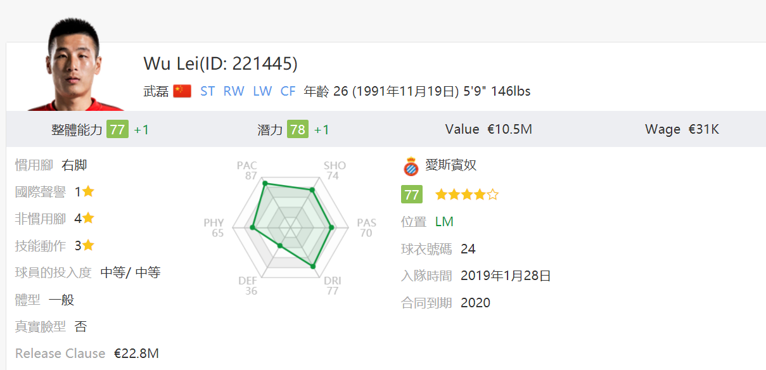The image size is (766, 370).
Task: Click the weak foot star icon
Action: coord(88,219)
